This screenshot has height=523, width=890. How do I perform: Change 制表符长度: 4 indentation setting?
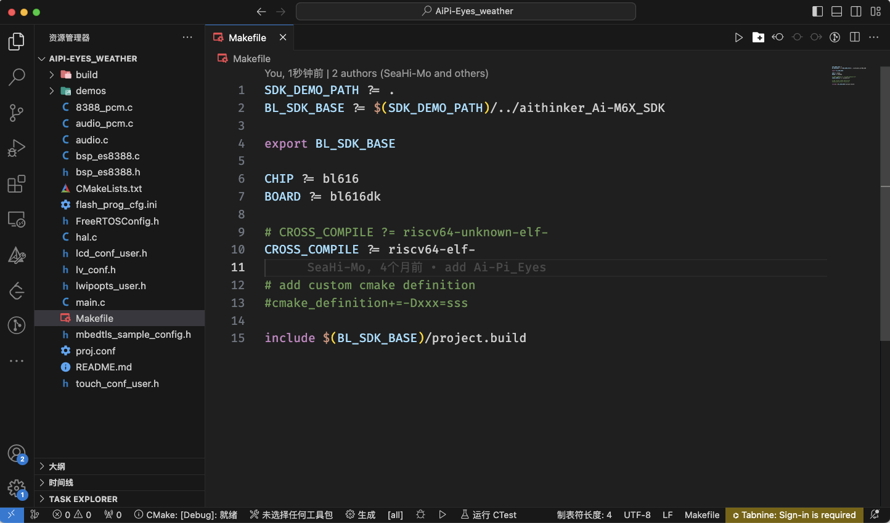coord(584,515)
